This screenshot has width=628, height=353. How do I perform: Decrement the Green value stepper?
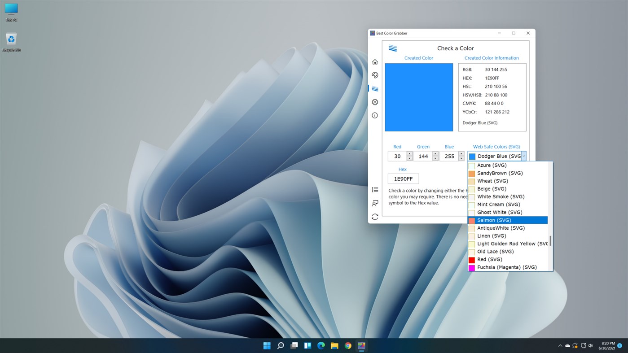435,158
